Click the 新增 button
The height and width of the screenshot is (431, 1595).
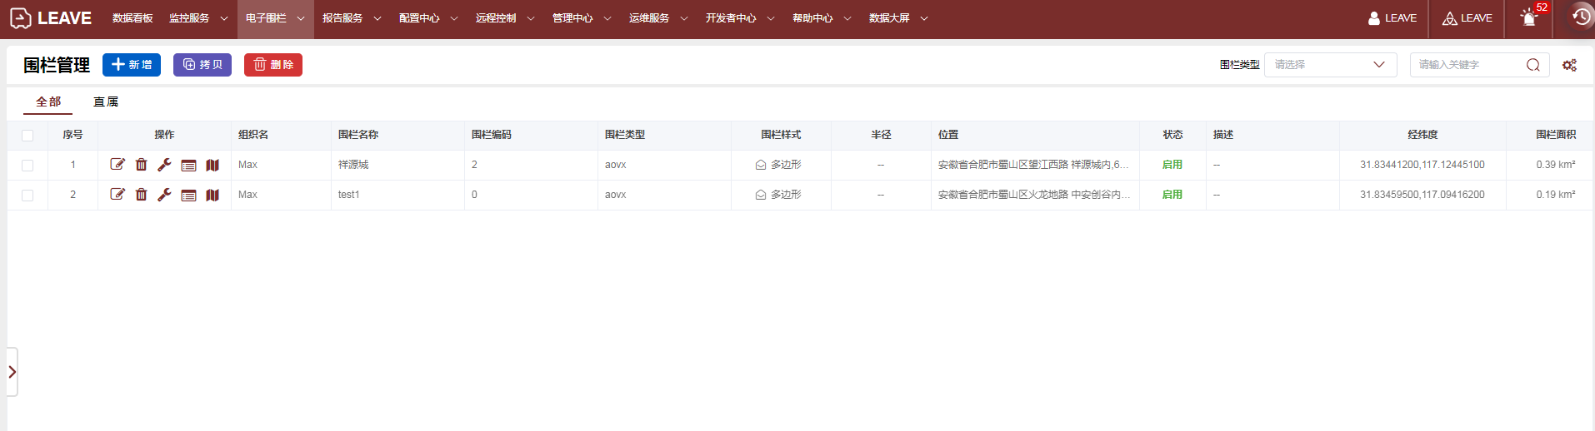coord(132,65)
